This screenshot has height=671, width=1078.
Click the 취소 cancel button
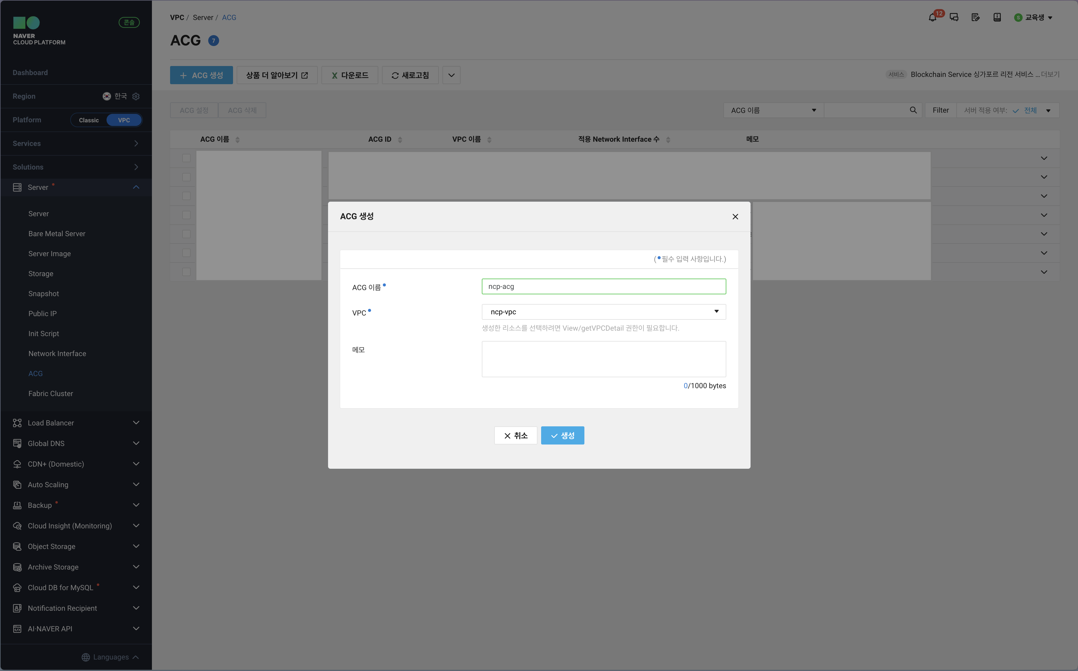[515, 435]
